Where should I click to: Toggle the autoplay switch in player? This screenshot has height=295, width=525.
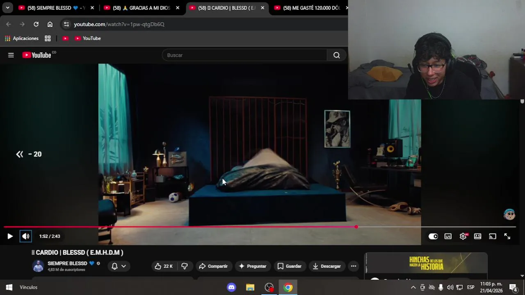(433, 236)
